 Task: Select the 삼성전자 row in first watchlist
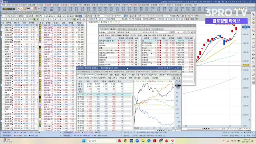coord(19,25)
